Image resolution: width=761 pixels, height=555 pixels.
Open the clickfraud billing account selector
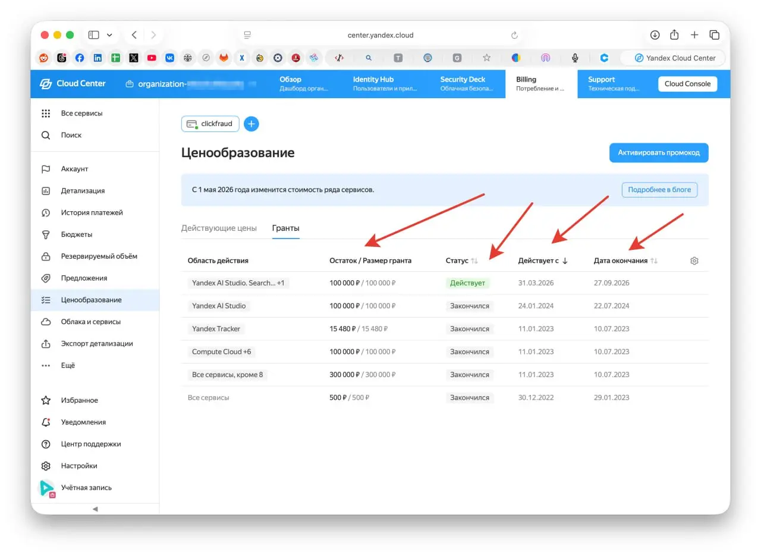tap(210, 124)
